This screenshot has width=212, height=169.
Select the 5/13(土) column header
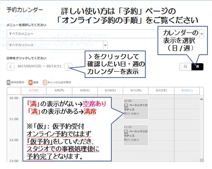click(x=187, y=90)
